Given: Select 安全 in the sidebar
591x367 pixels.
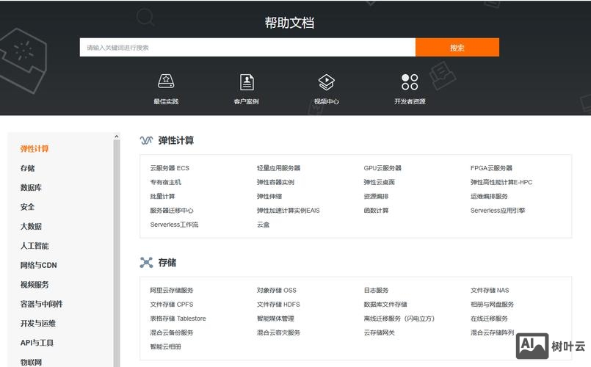Looking at the screenshot, I should pos(27,207).
